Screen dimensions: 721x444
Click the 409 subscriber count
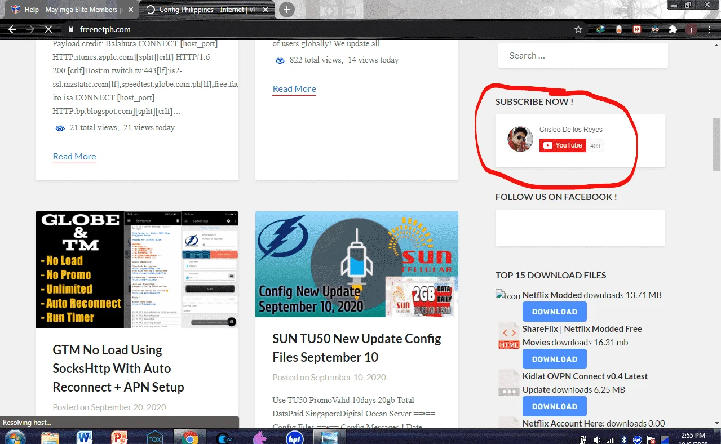pyautogui.click(x=595, y=145)
